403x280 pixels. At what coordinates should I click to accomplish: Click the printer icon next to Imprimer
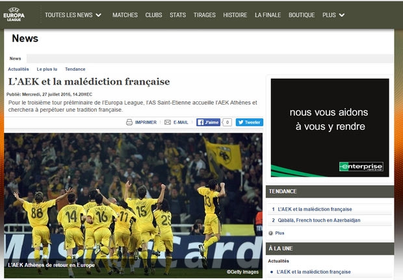click(129, 122)
